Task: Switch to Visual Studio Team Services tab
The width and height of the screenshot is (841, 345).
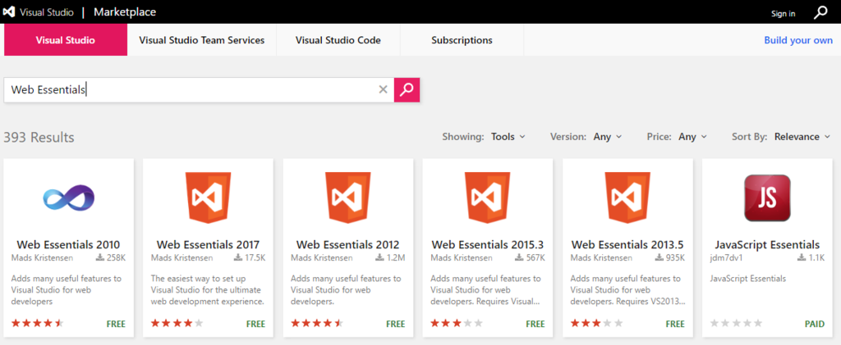Action: [x=202, y=40]
